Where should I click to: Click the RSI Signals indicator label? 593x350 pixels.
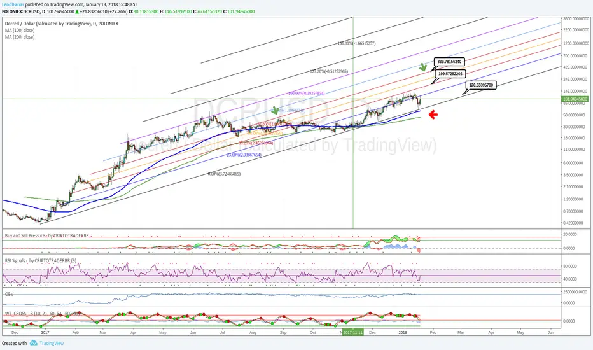[x=40, y=261]
